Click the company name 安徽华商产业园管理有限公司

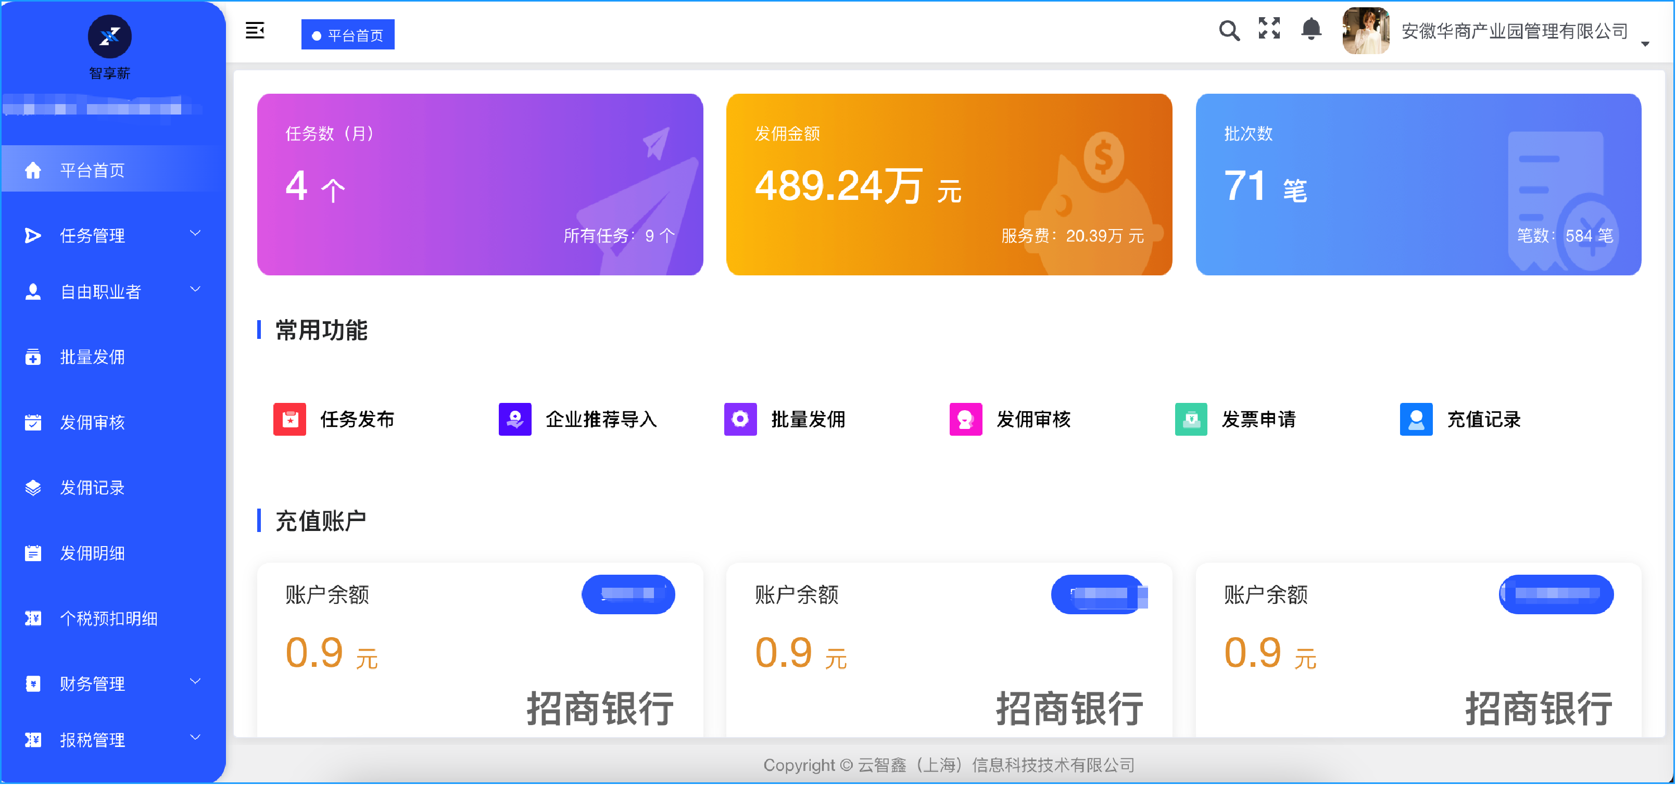point(1515,31)
